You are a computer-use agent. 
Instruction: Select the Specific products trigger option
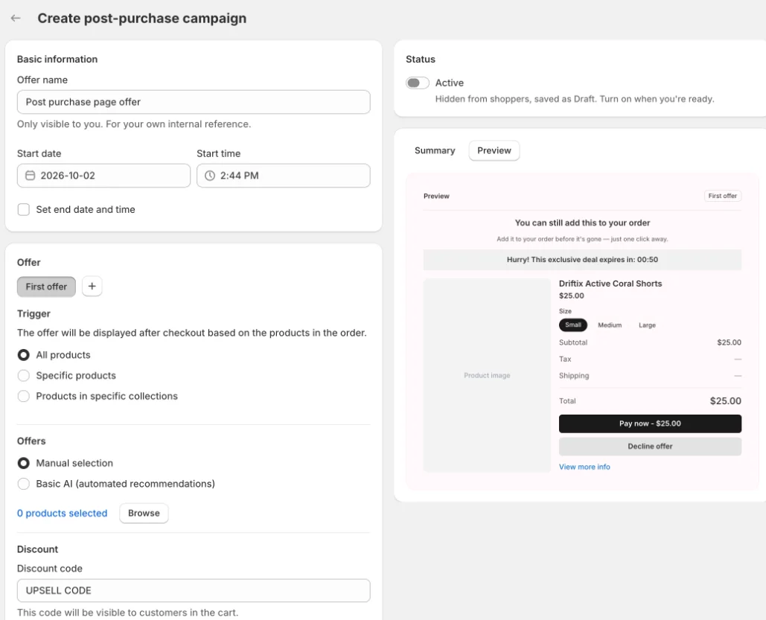tap(24, 375)
